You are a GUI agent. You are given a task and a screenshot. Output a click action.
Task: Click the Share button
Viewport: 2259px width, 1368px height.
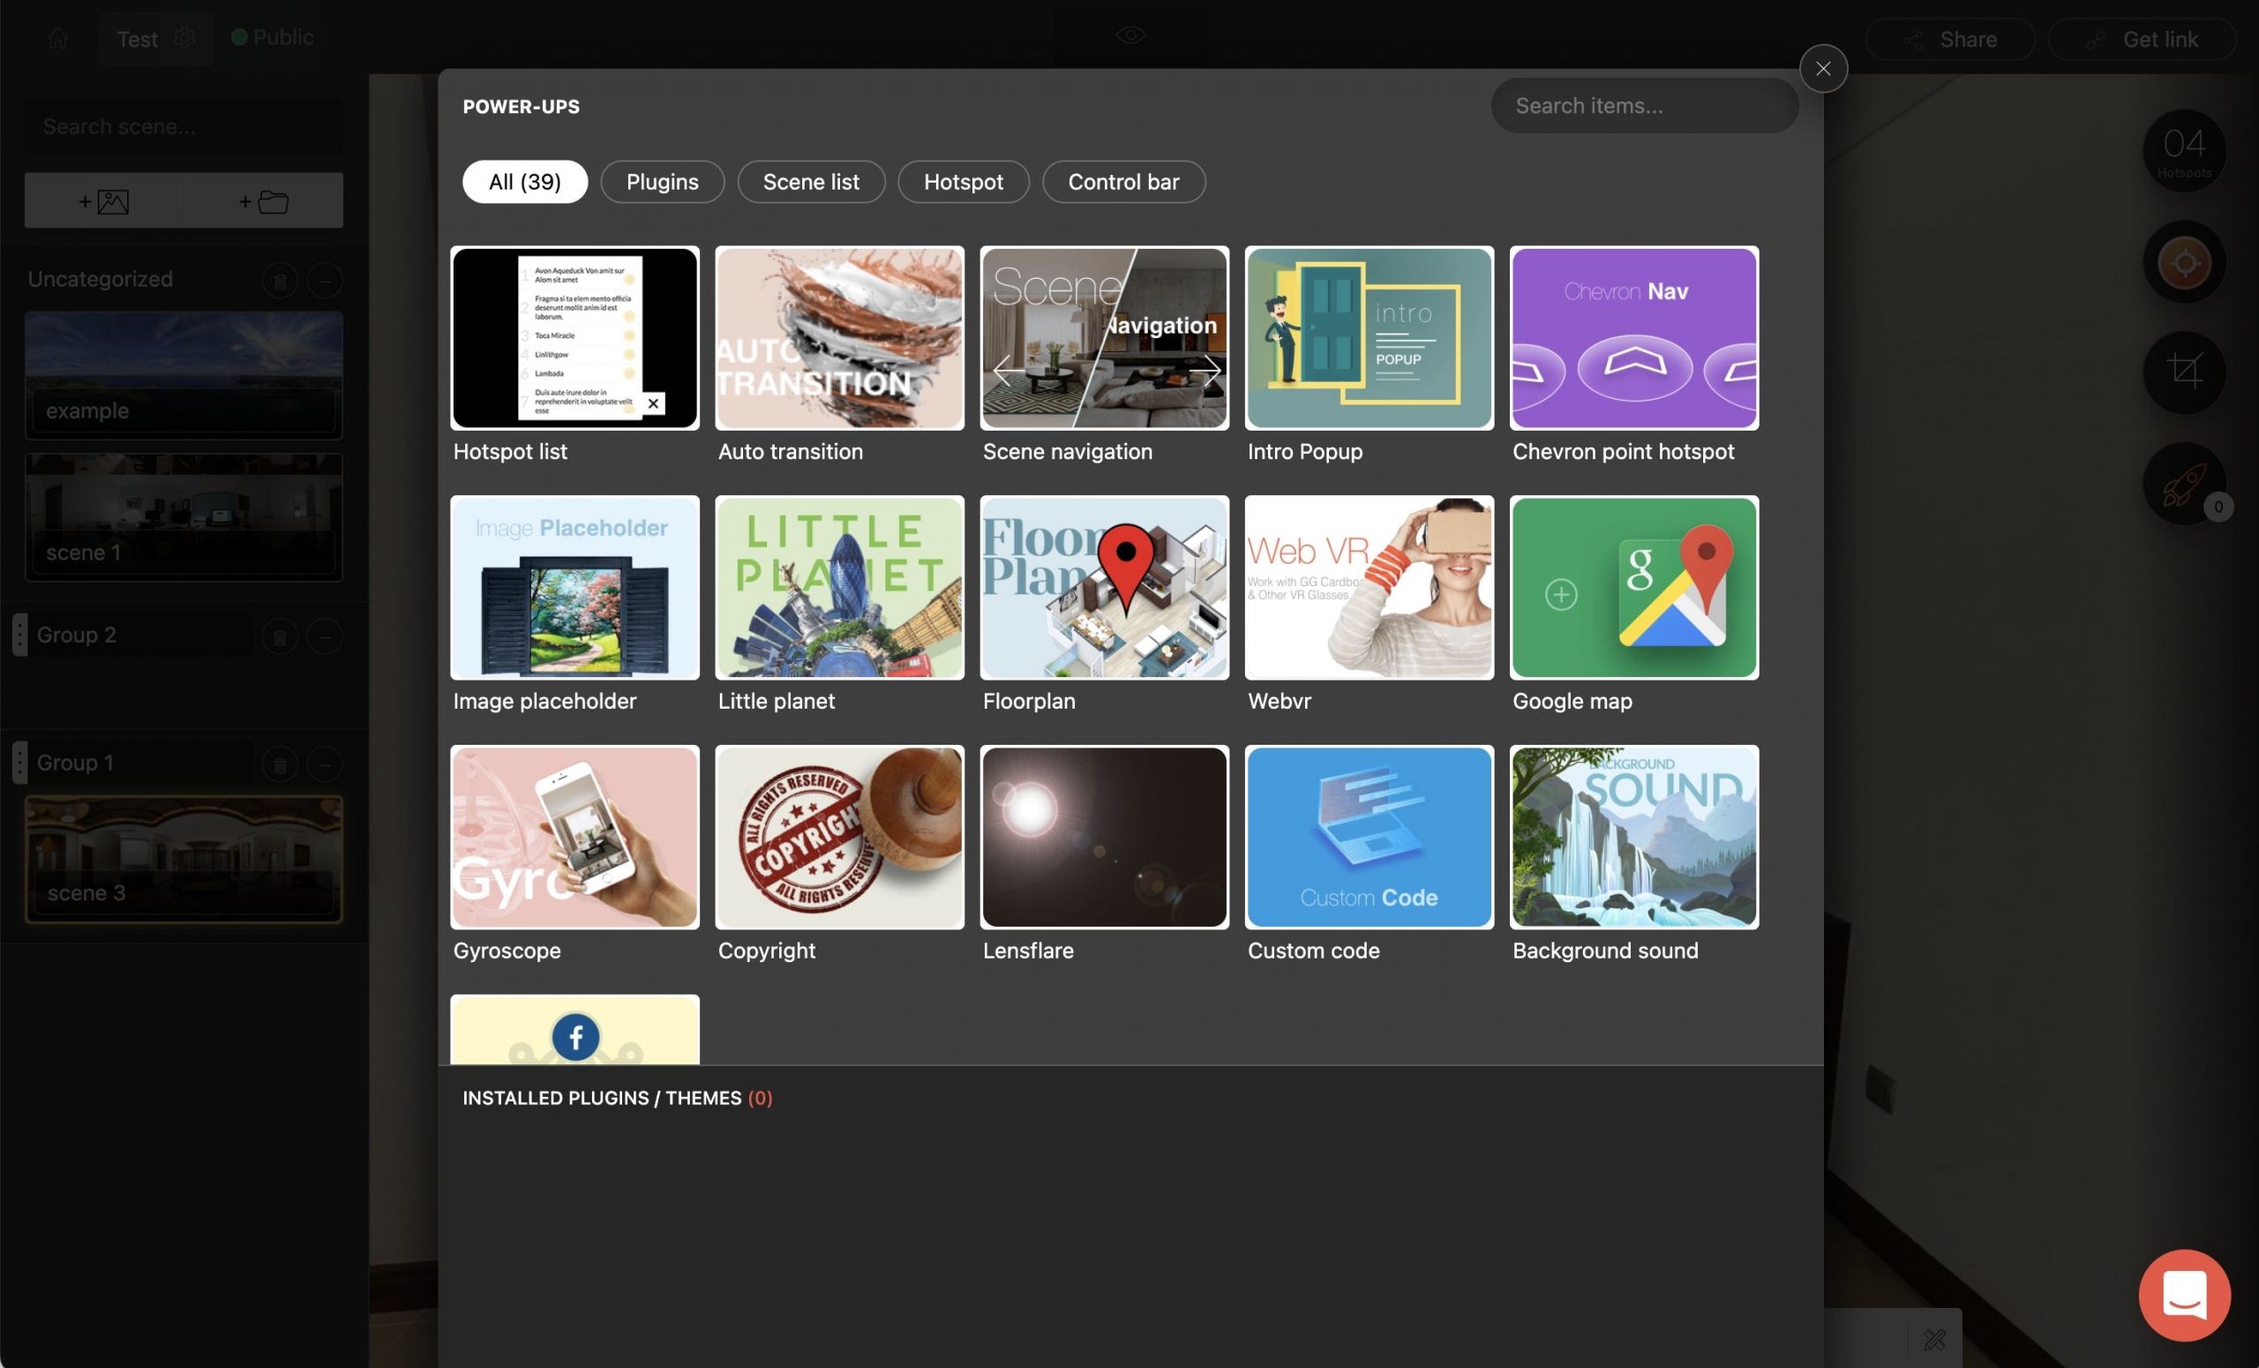pos(1950,40)
